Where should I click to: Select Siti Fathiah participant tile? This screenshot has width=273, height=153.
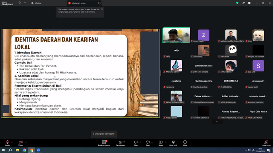203,51
